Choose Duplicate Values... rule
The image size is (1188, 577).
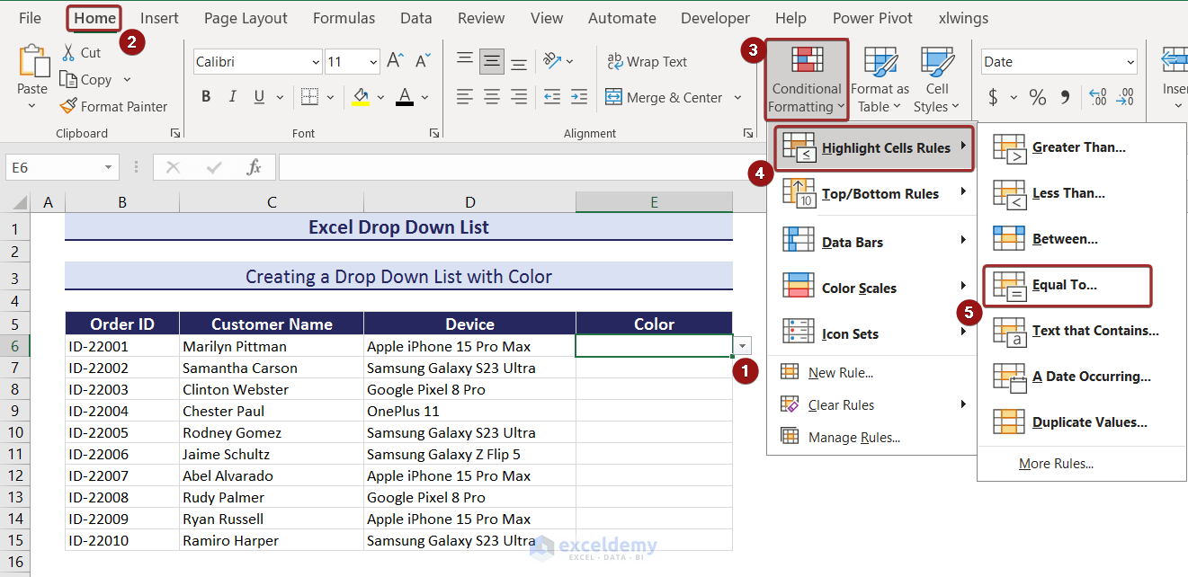[x=1081, y=422]
